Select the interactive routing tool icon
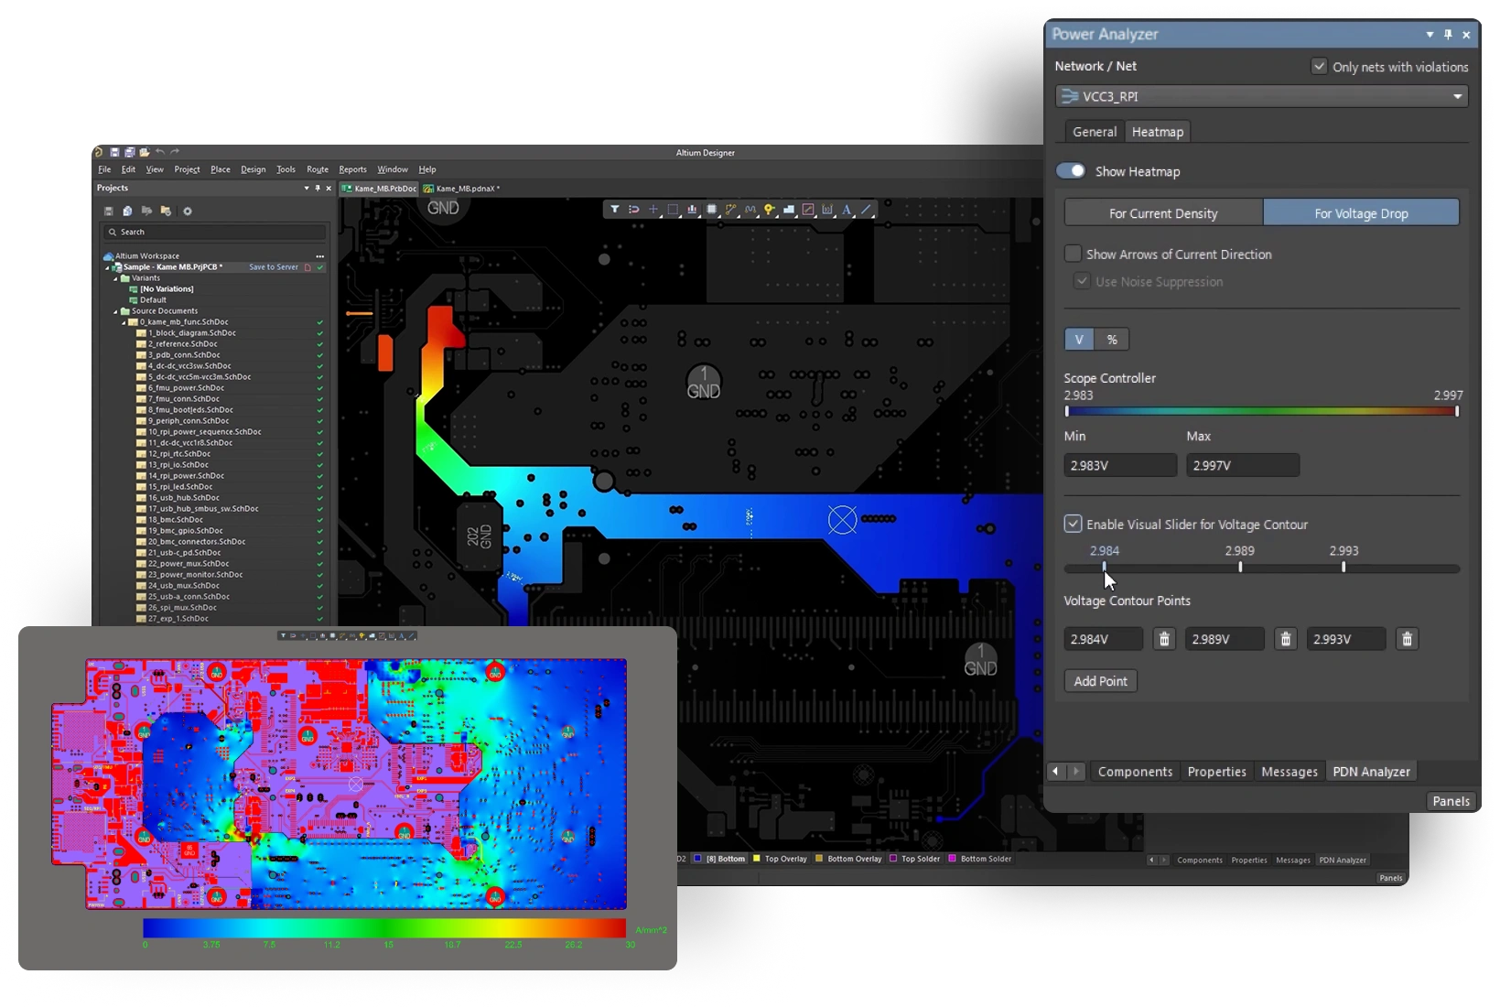The width and height of the screenshot is (1500, 1007). pos(730,210)
